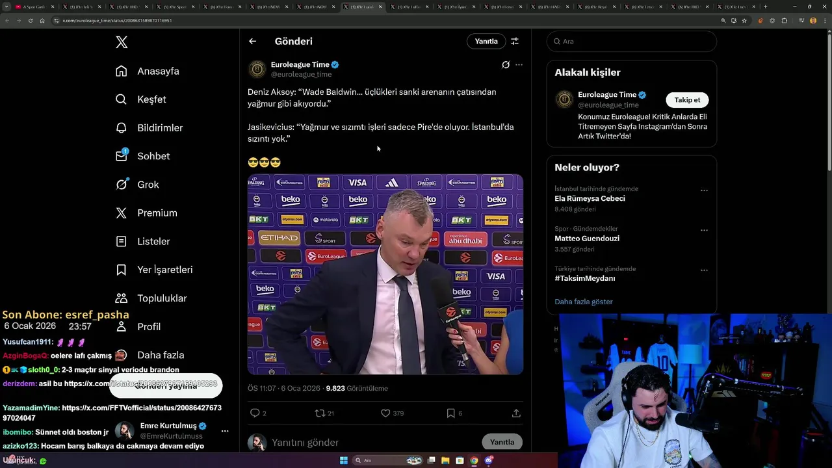
Task: Click the Anasayfa house icon
Action: (122, 71)
